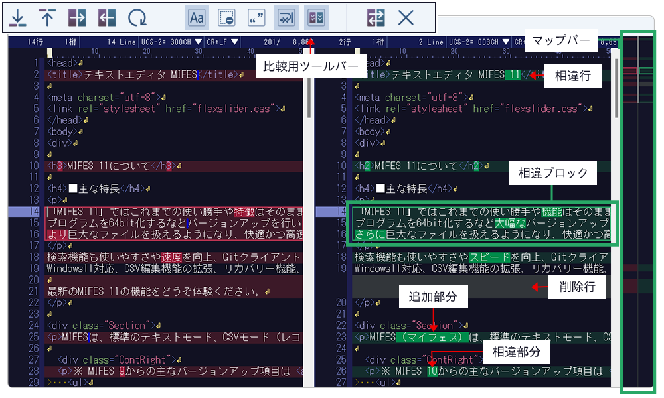This screenshot has width=664, height=398.
Task: Select the quotation marks comparison option
Action: pyautogui.click(x=256, y=18)
